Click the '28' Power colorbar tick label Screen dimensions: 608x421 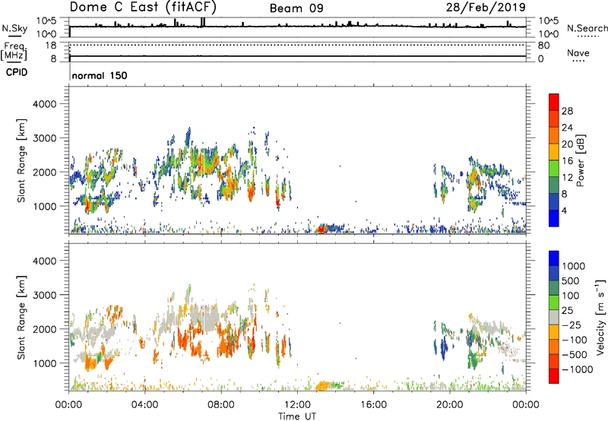coord(567,111)
